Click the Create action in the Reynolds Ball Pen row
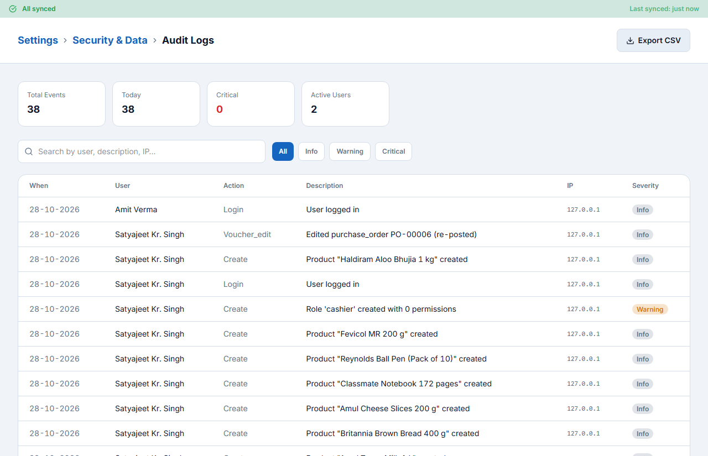Image resolution: width=708 pixels, height=456 pixels. pos(236,359)
